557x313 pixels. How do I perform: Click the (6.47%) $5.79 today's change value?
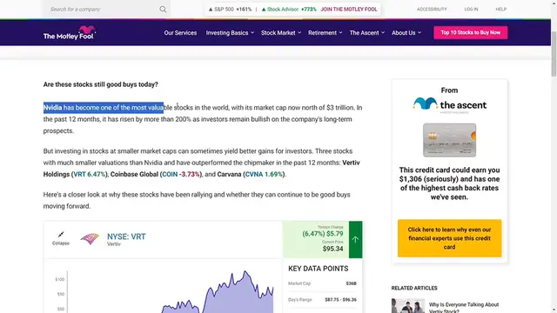click(x=323, y=234)
